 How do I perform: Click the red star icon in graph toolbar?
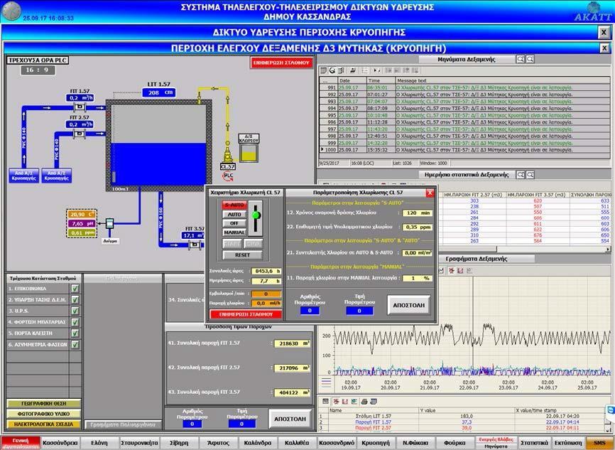point(452,271)
